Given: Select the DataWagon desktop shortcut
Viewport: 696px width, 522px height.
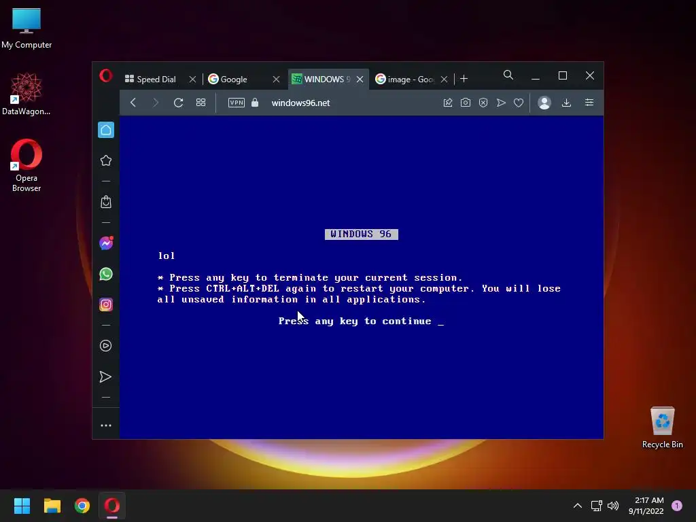Looking at the screenshot, I should (x=27, y=94).
